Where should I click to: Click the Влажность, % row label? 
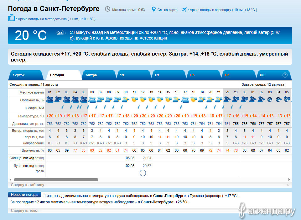click(33, 150)
